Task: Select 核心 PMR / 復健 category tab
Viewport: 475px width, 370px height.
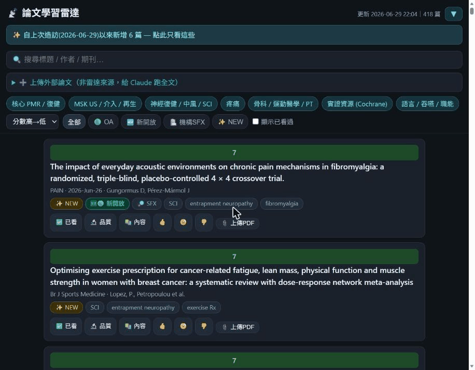Action: (36, 104)
